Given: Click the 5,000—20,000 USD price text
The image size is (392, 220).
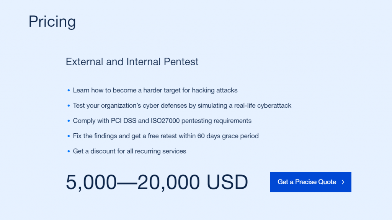Looking at the screenshot, I should pos(157,182).
